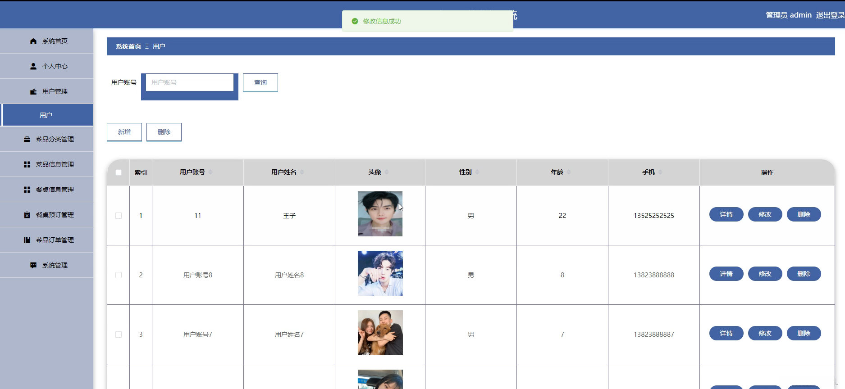
Task: Click 删除 for user 王子
Action: 804,214
